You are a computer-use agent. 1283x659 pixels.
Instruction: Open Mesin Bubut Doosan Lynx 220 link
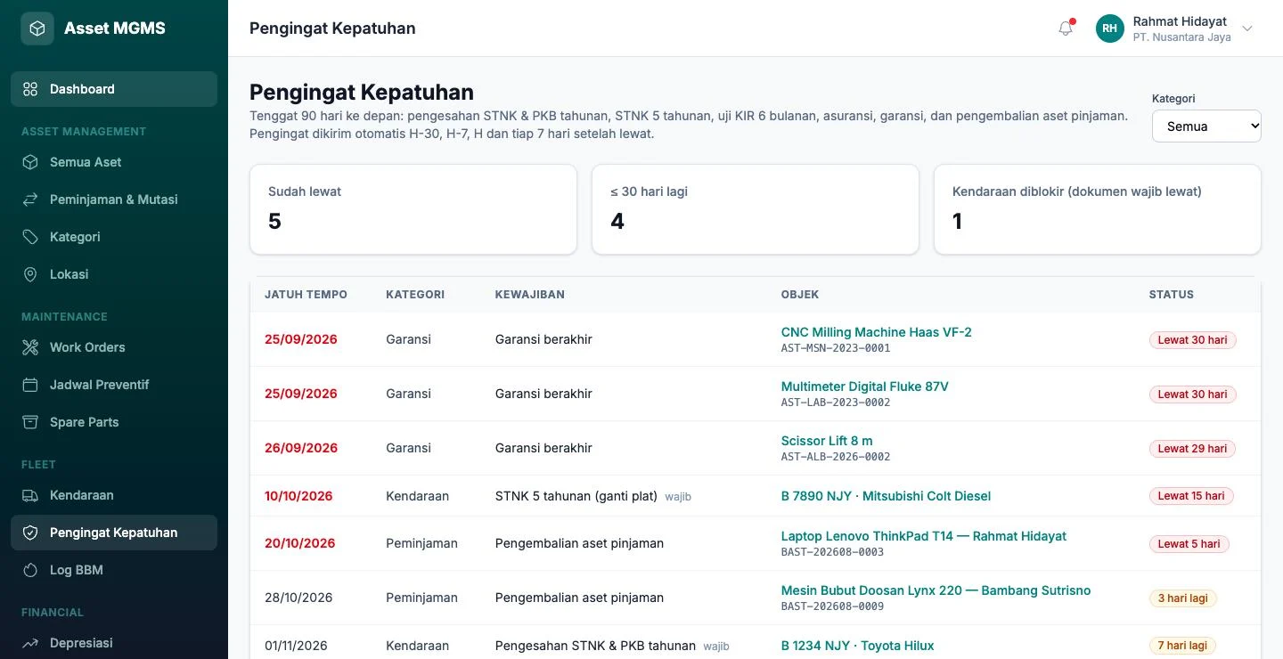(936, 590)
